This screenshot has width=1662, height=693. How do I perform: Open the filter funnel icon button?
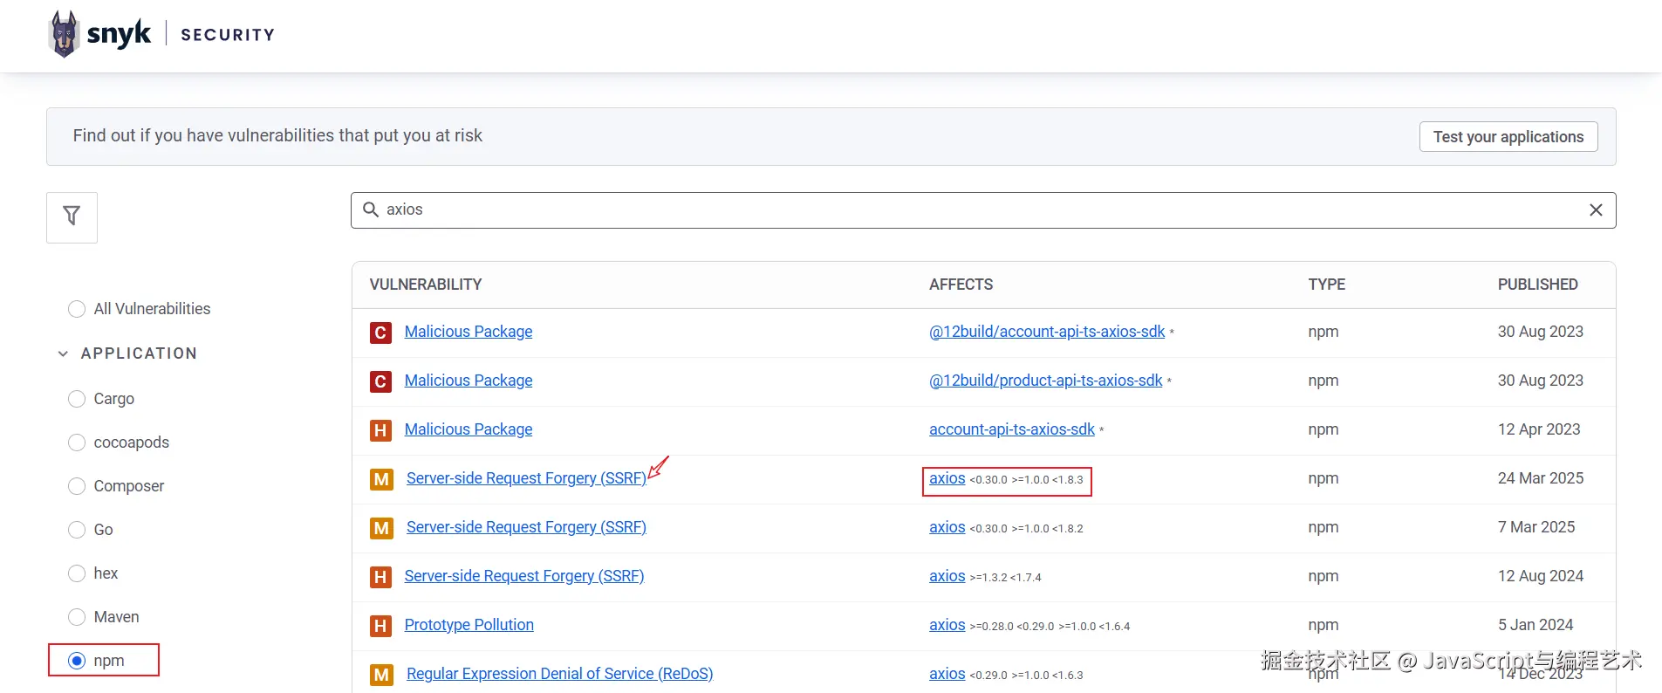pos(72,217)
